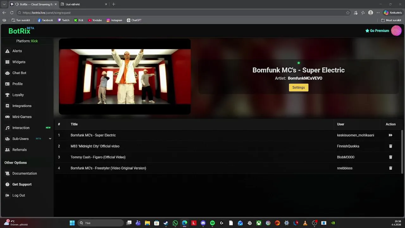Open the Profile page
The image size is (405, 228).
[x=17, y=84]
